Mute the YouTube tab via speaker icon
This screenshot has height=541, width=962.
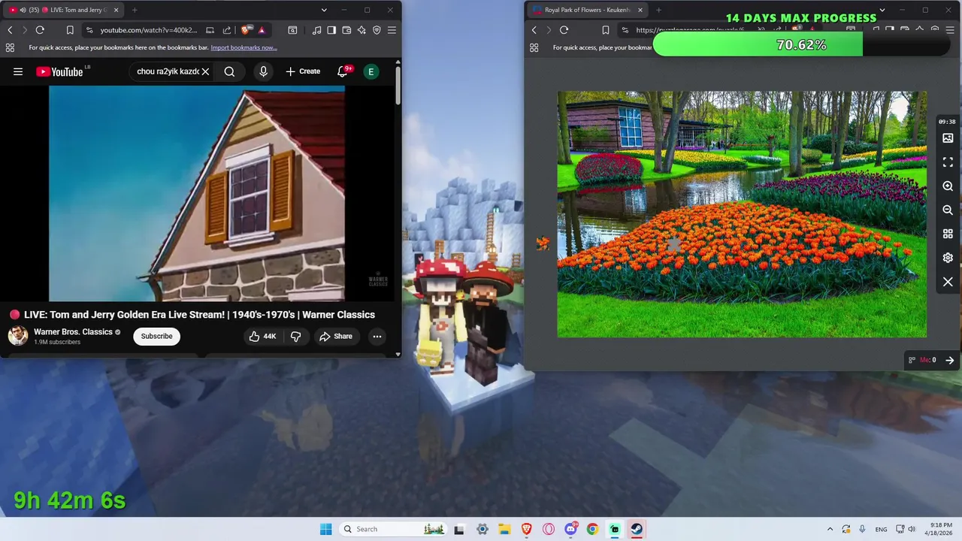(23, 10)
